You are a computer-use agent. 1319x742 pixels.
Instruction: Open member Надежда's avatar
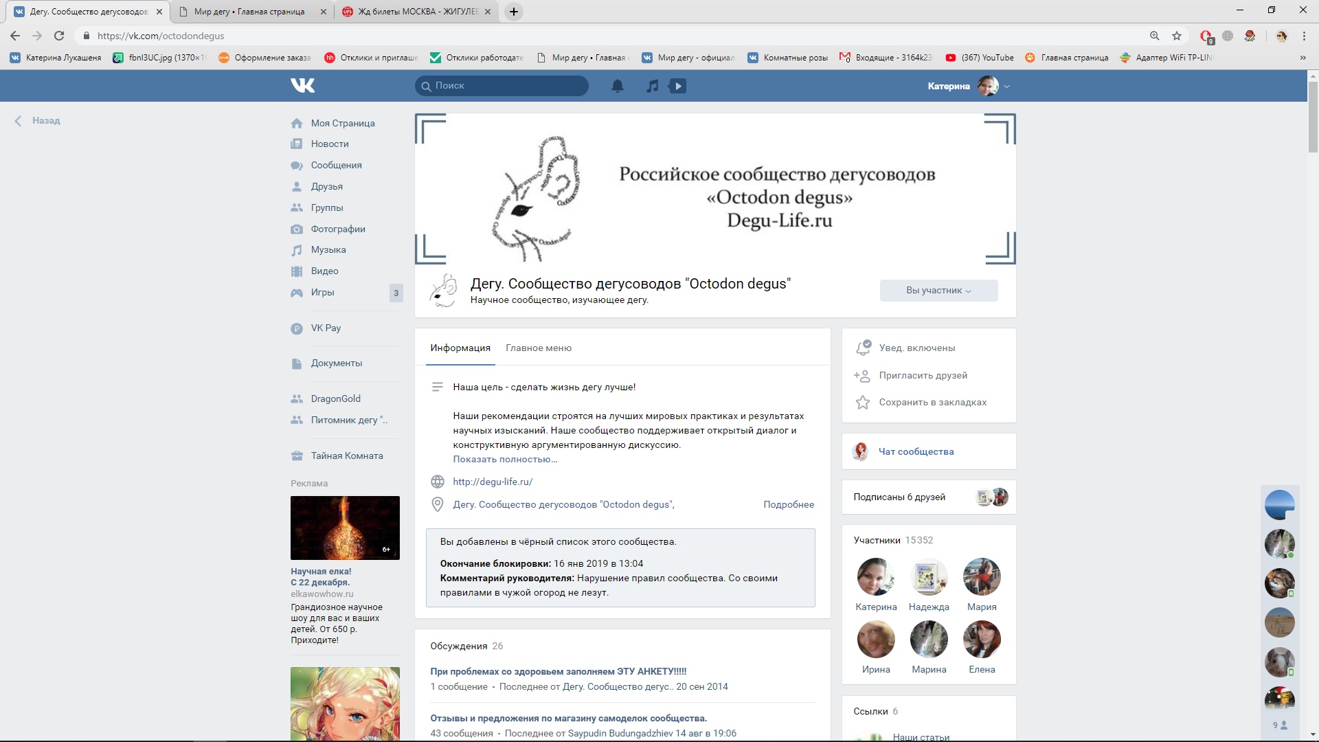point(929,577)
